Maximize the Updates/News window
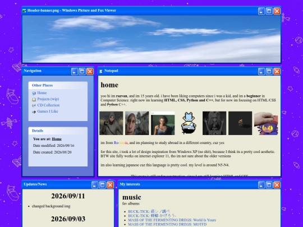Viewport: 303px width, 227px height. [103, 185]
